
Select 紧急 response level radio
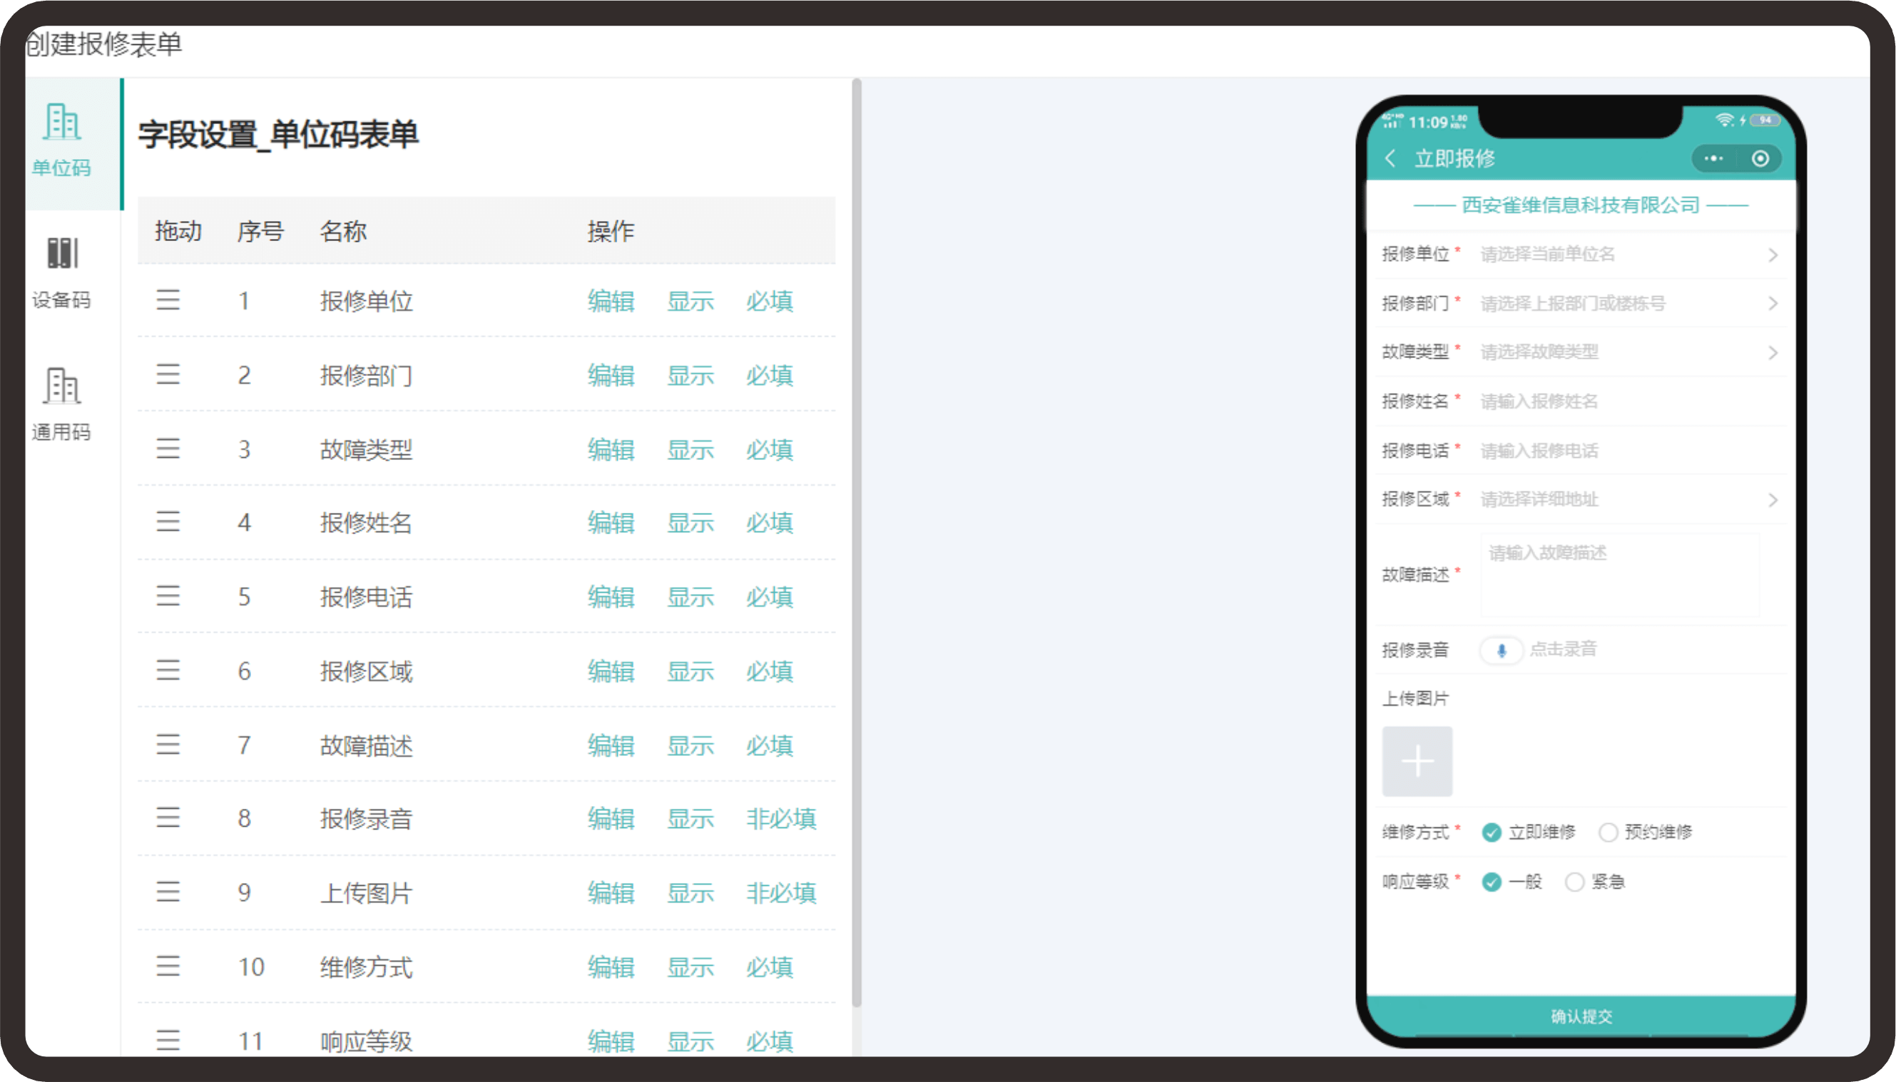click(x=1574, y=882)
